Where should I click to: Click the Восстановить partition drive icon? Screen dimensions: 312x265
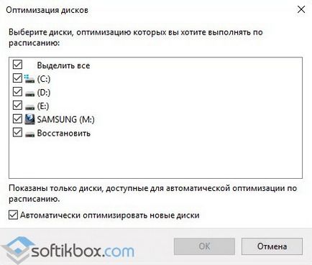(29, 134)
